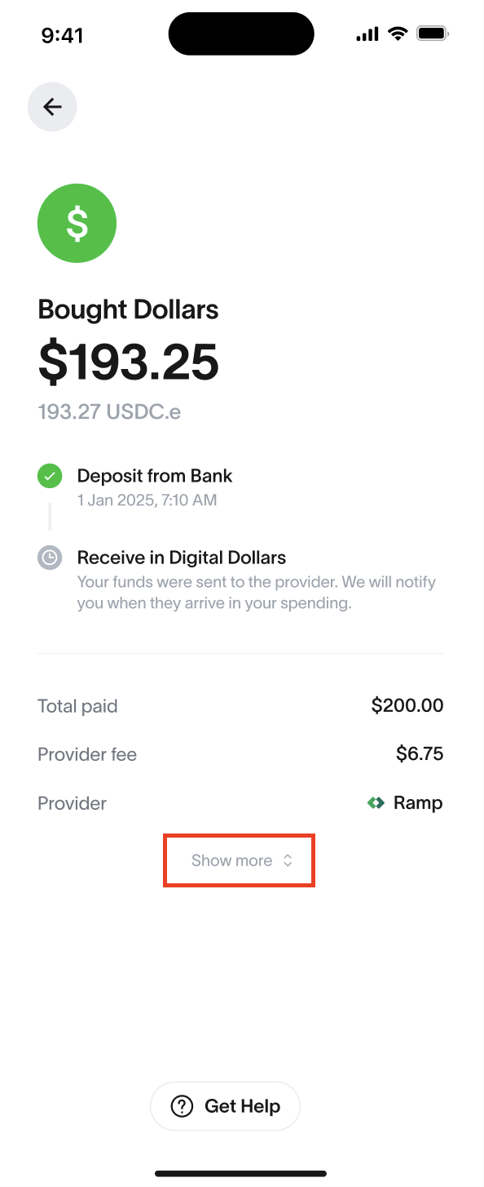Tap the Ramp provider logo

click(376, 803)
